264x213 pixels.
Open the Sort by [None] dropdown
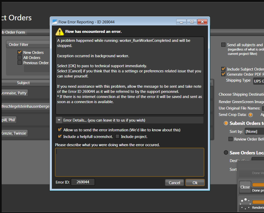(x=254, y=131)
